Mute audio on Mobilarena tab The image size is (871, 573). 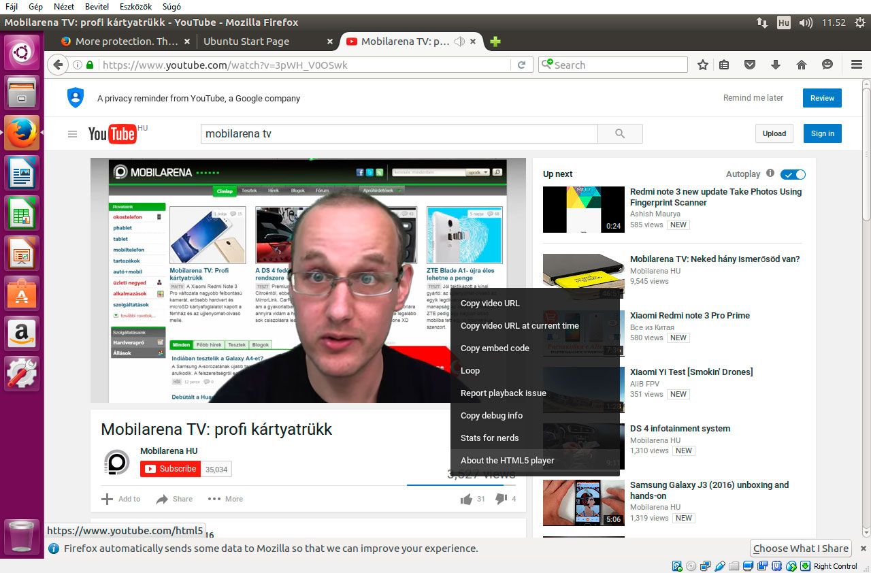(459, 42)
